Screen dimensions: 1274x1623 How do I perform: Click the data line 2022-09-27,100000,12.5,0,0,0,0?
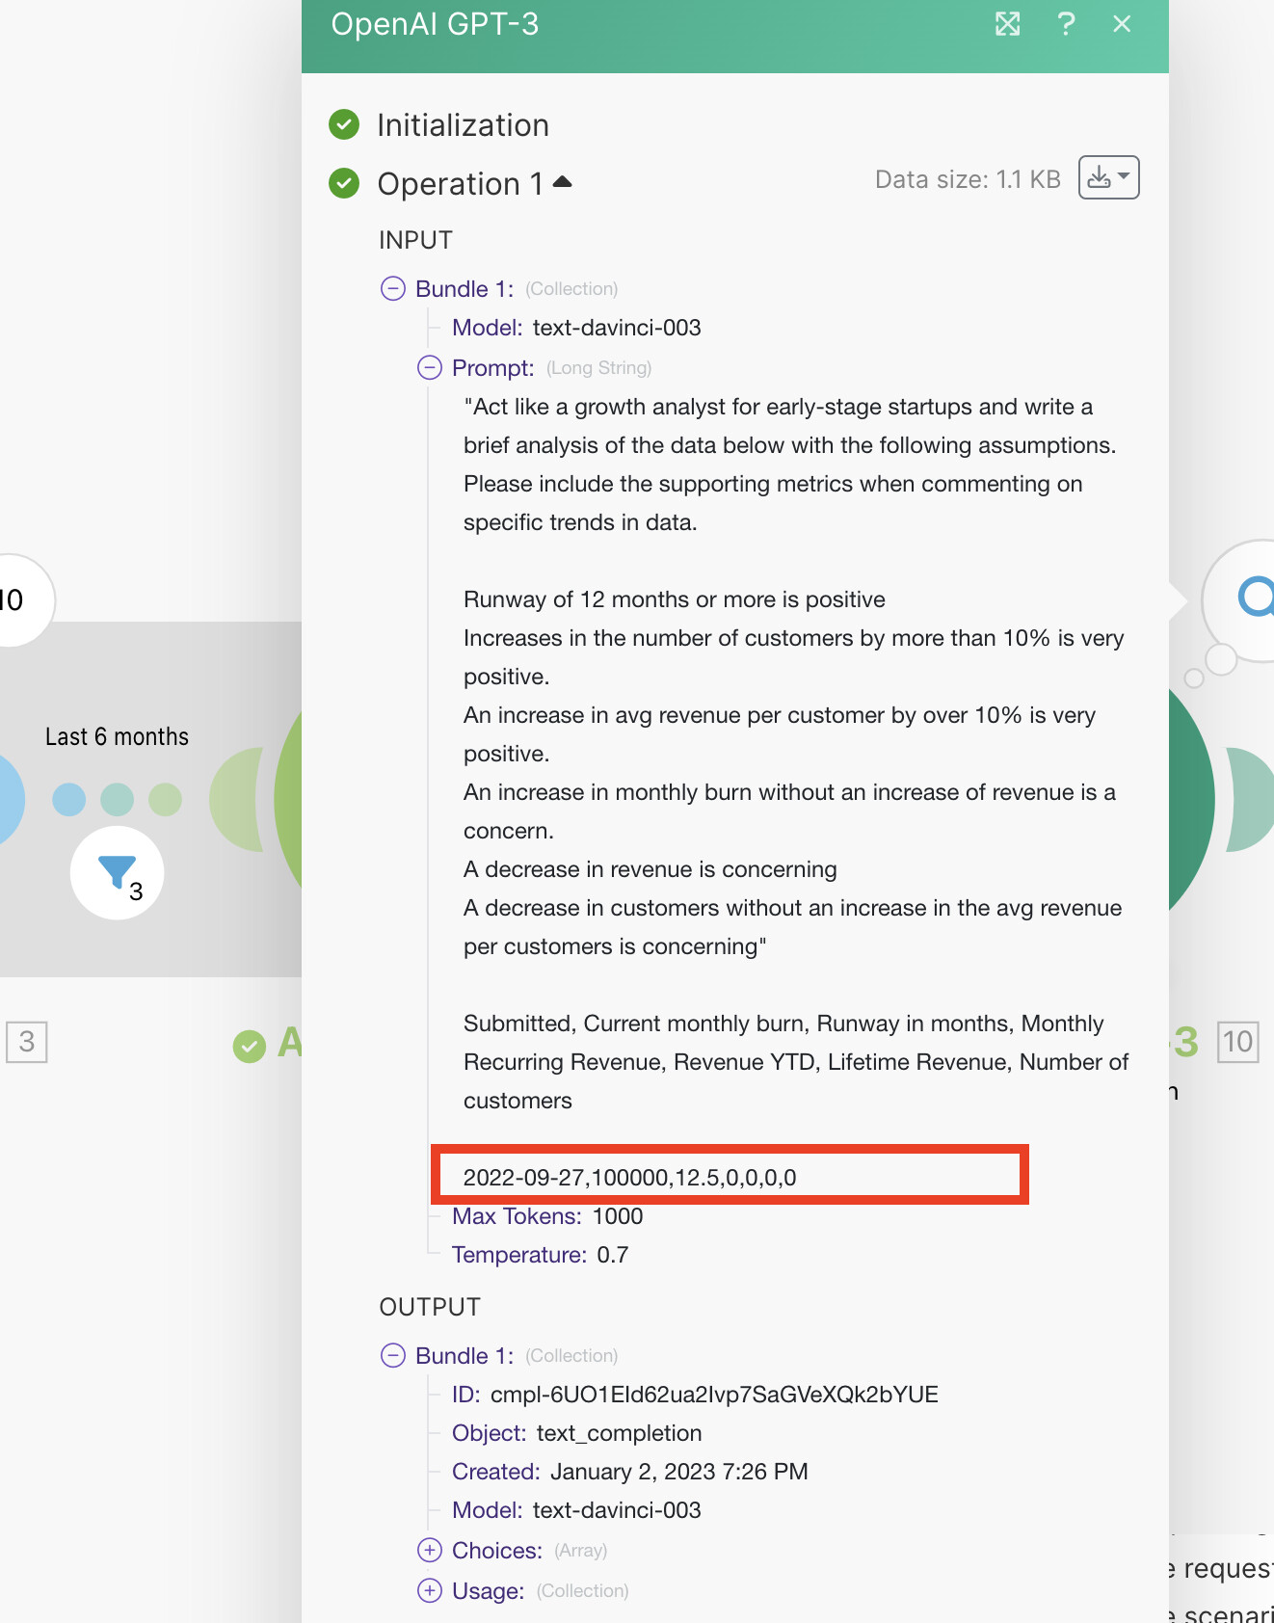[630, 1177]
